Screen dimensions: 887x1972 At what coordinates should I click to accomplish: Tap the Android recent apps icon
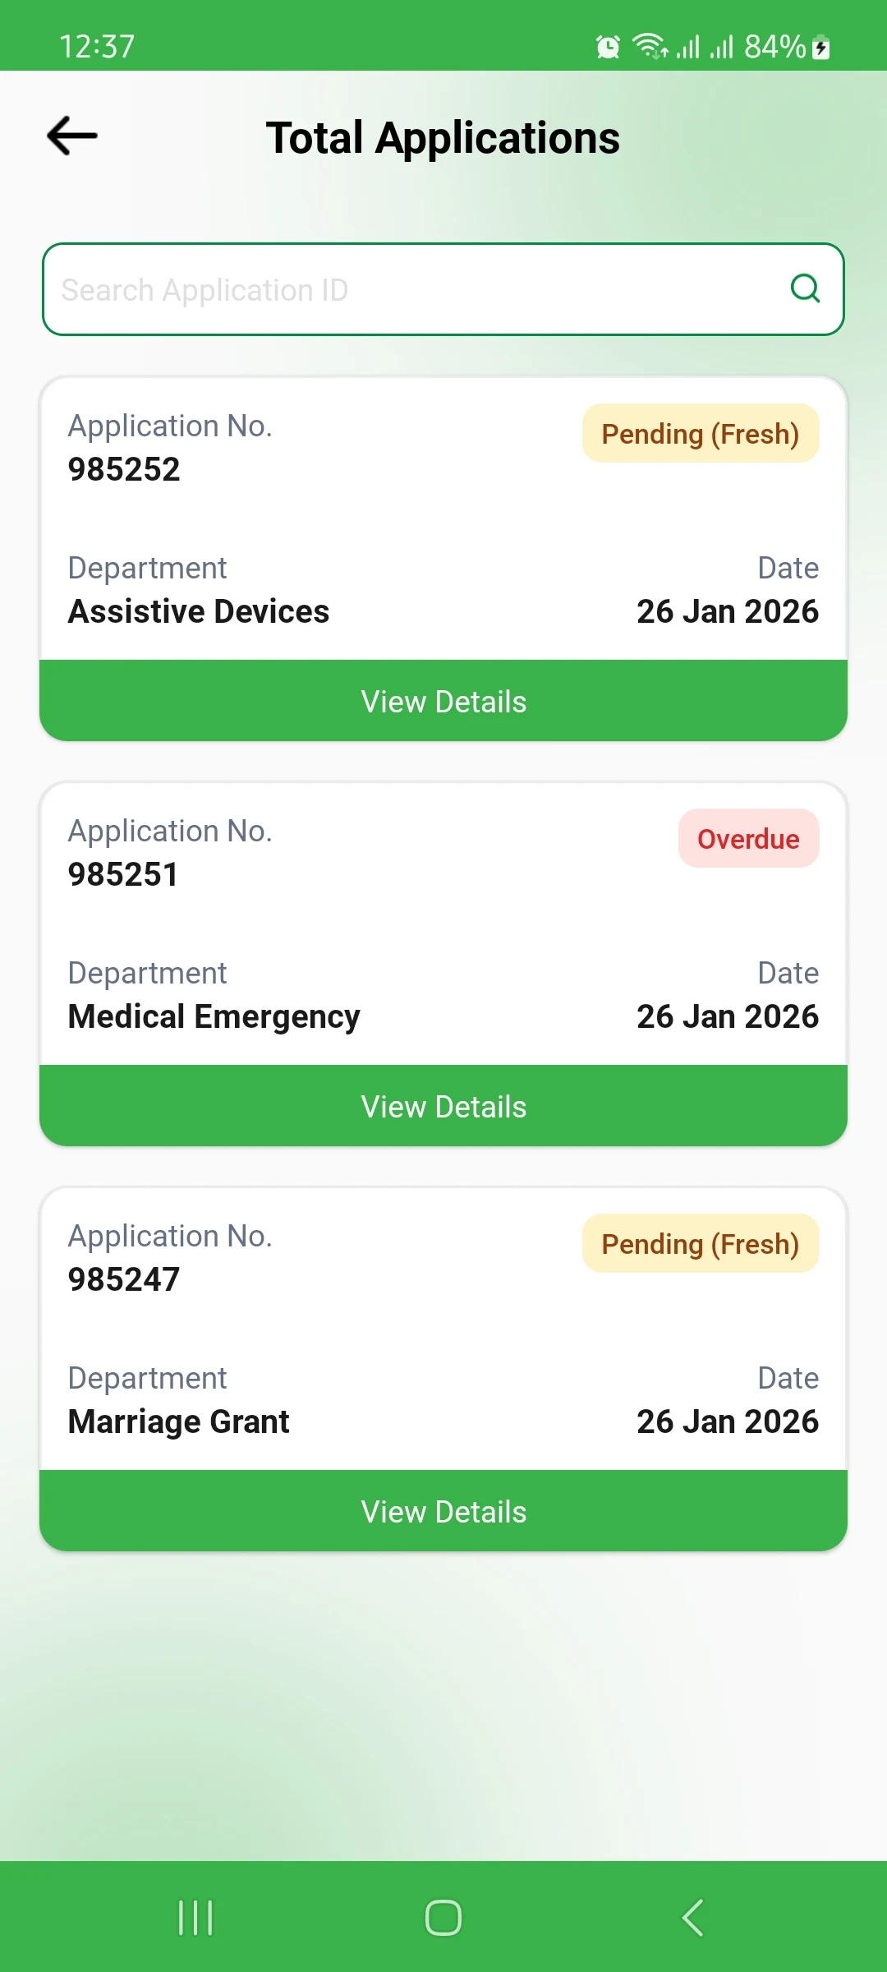pos(195,1918)
